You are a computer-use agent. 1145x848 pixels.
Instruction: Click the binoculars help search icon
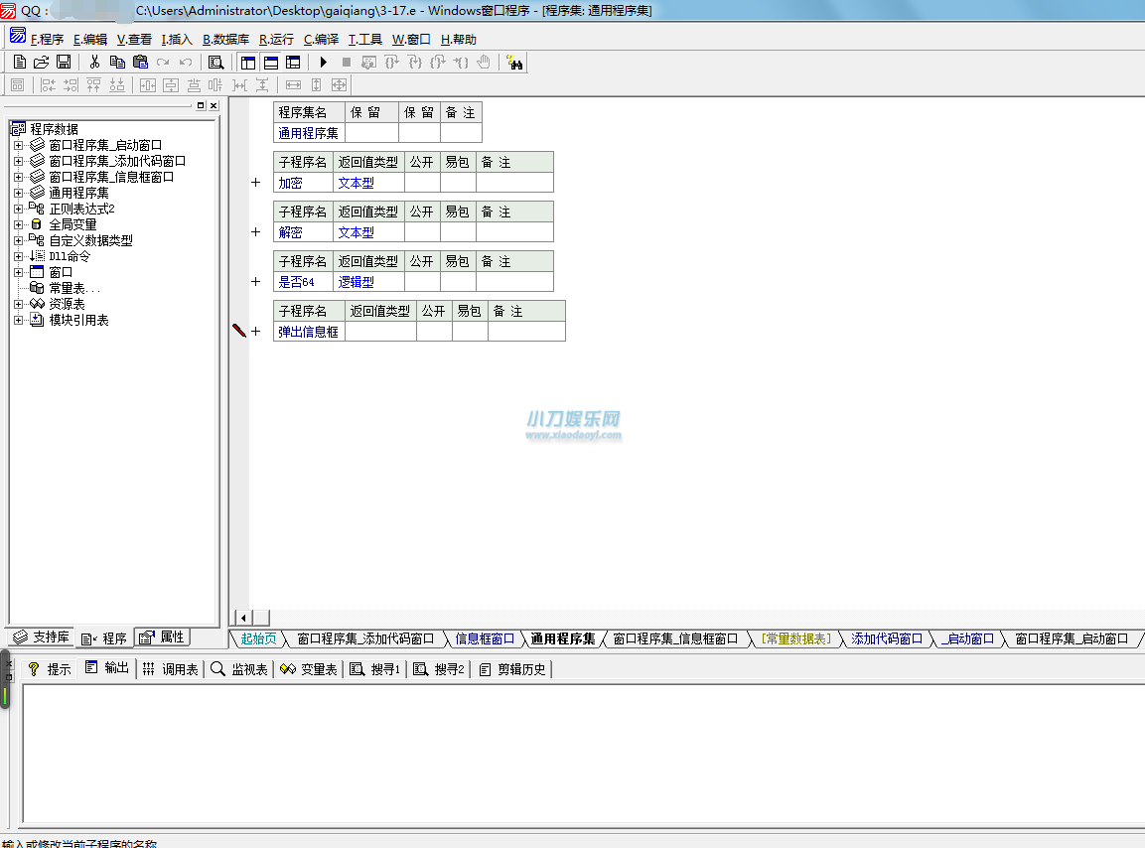point(514,63)
